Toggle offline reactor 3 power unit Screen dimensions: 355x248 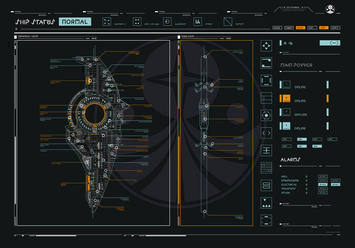(287, 112)
